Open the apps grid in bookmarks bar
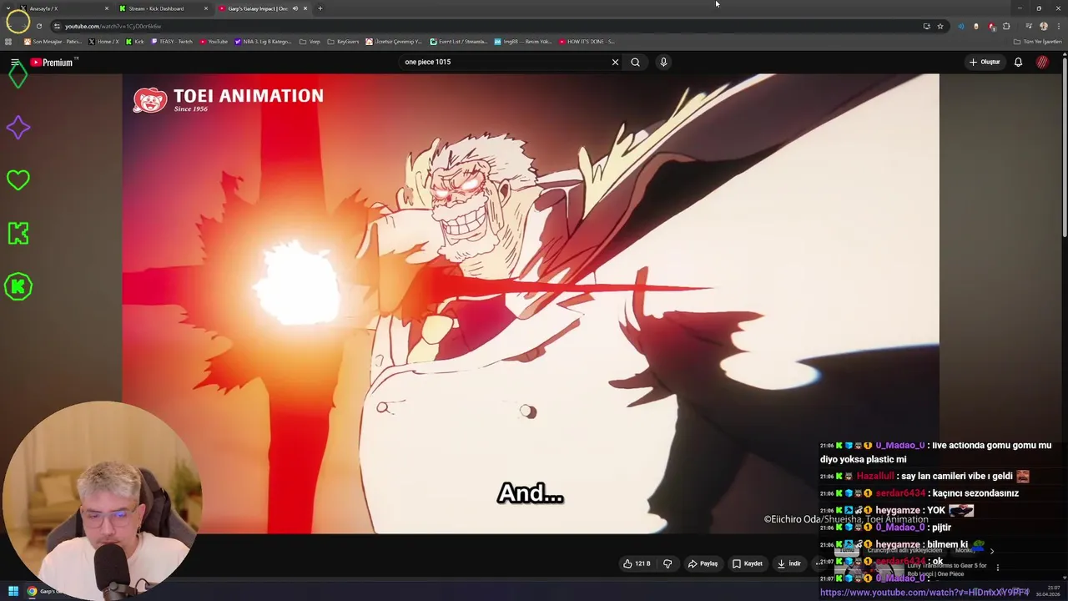This screenshot has width=1068, height=601. point(8,41)
